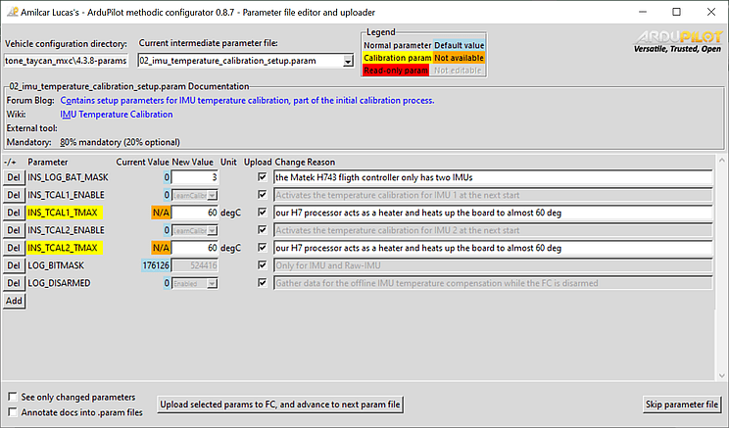Viewport: 729px width, 428px height.
Task: Click parameter list scrollbar up arrow
Action: (x=721, y=161)
